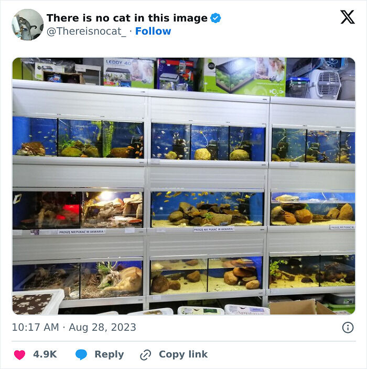Click the "Copy link" text

183,354
